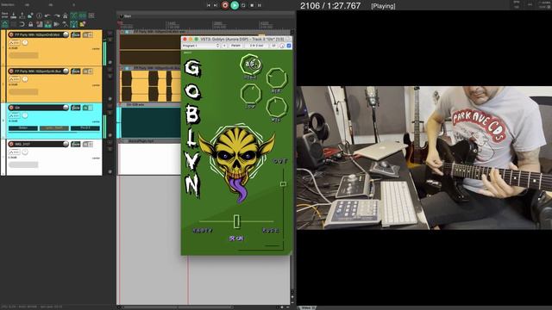This screenshot has width=552, height=310.
Task: Click the Goblyn skull logo
Action: click(237, 163)
